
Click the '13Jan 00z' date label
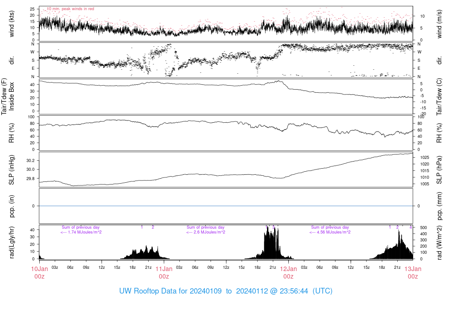click(413, 273)
